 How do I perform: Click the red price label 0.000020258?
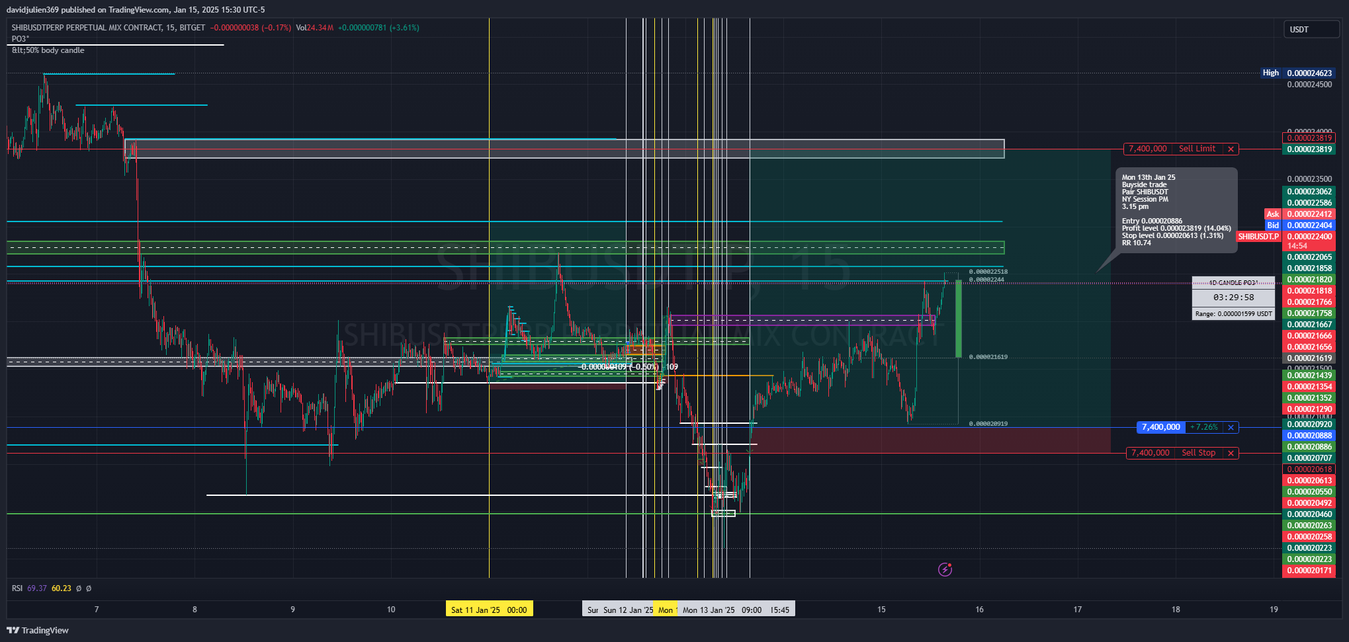[x=1309, y=536]
